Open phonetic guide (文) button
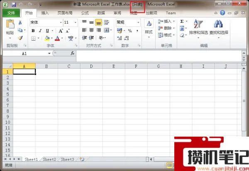Viewport: 249px width, 171px height. (71, 38)
